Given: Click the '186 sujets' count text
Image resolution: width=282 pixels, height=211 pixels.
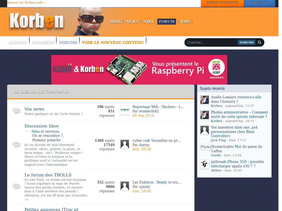Looking at the screenshot, I should 106,107.
